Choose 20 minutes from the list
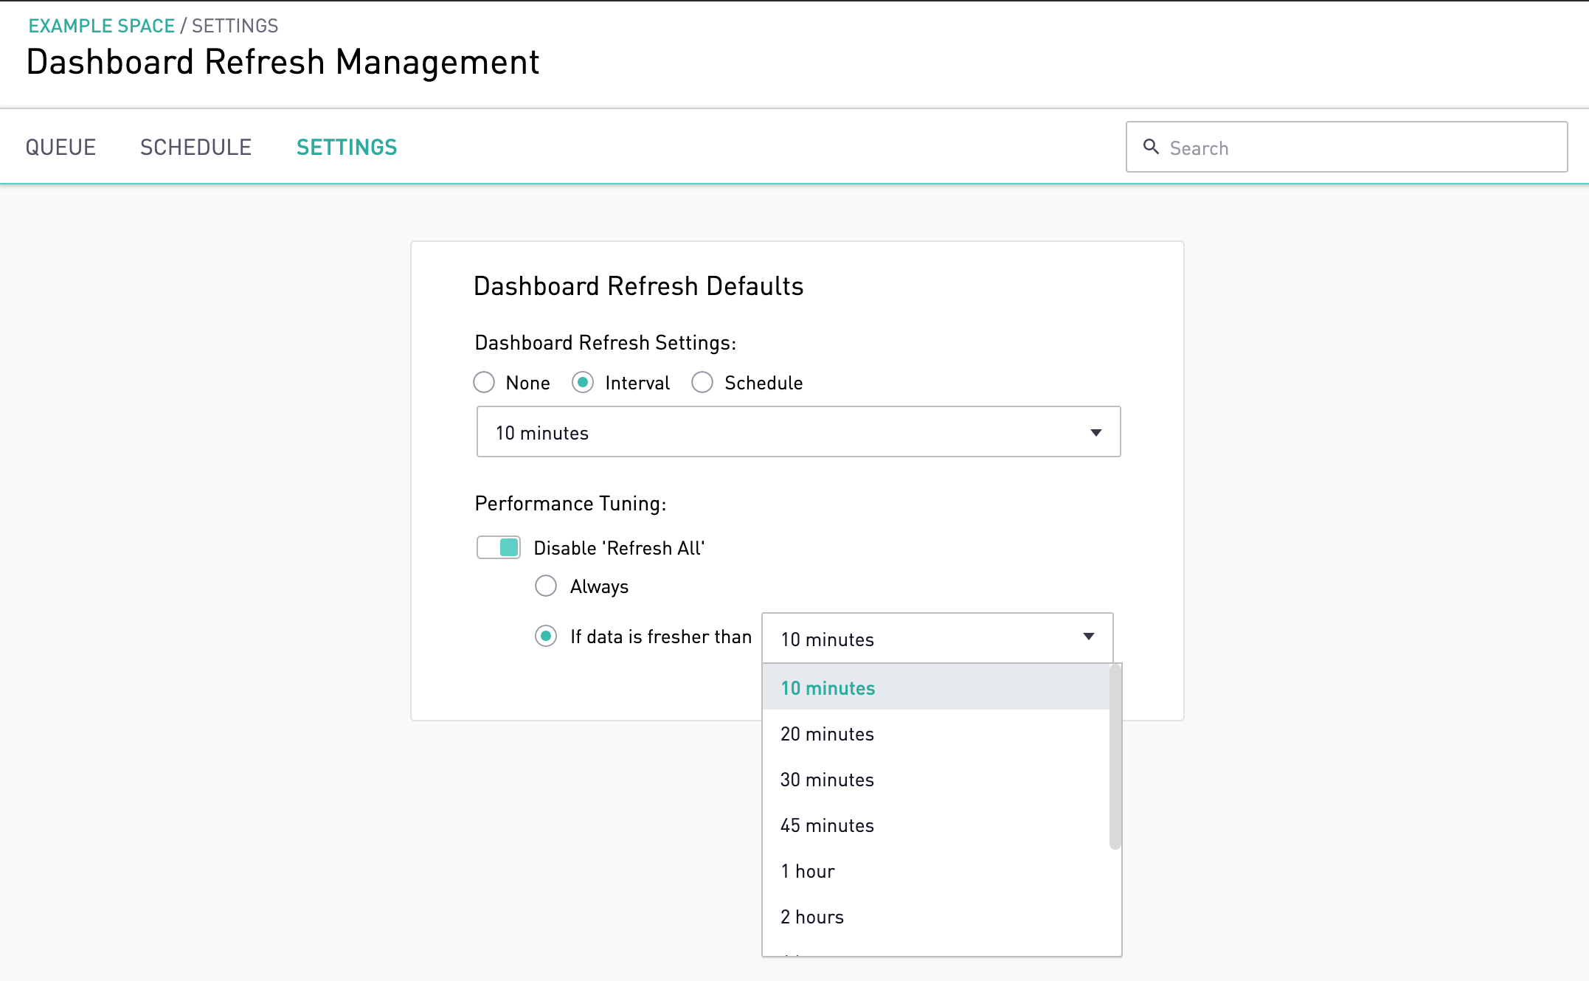1589x981 pixels. coord(827,734)
